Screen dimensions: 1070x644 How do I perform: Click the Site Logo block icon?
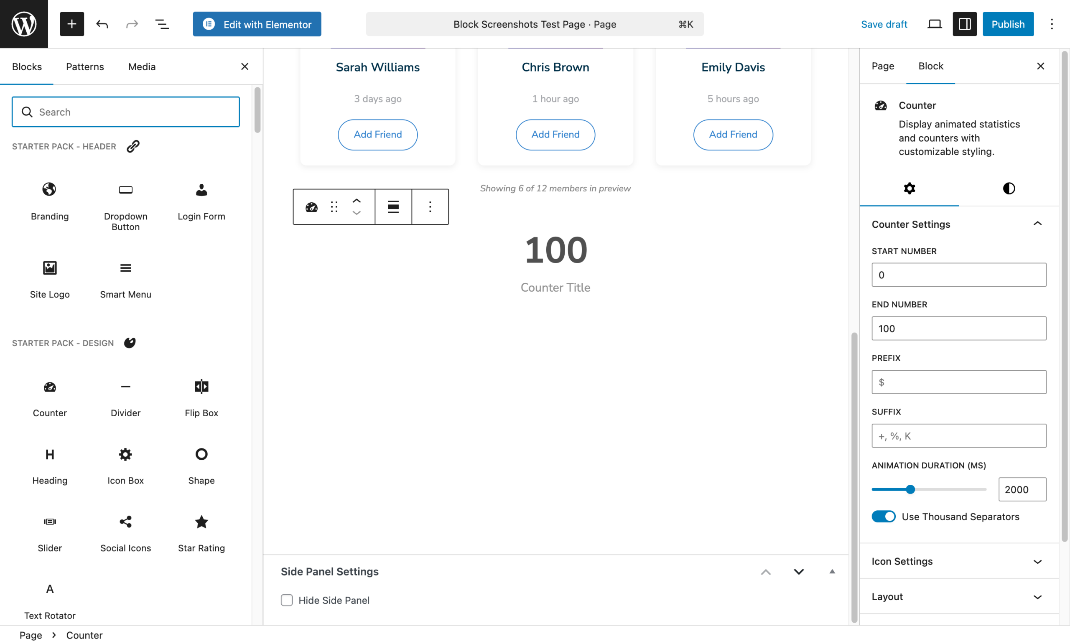click(x=49, y=268)
